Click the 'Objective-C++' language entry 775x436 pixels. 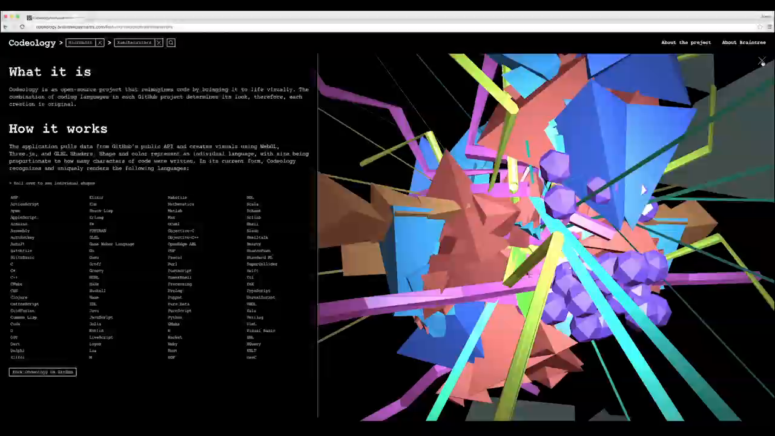[x=183, y=237]
